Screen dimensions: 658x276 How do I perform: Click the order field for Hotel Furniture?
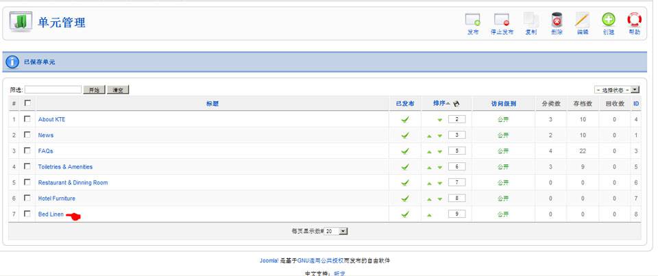point(456,199)
